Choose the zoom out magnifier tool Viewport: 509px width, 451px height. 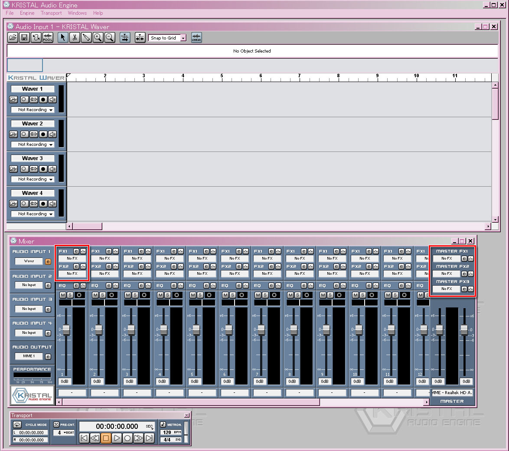[110, 38]
